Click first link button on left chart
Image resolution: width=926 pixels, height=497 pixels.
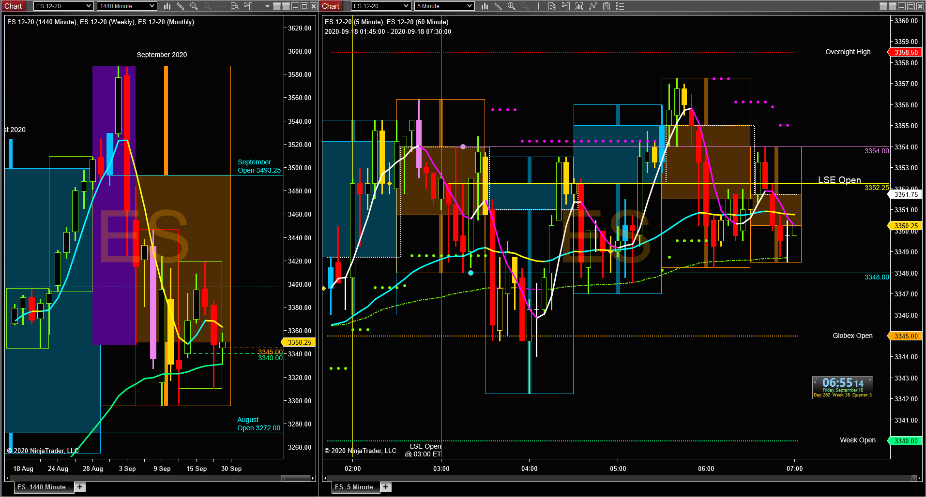pyautogui.click(x=277, y=6)
